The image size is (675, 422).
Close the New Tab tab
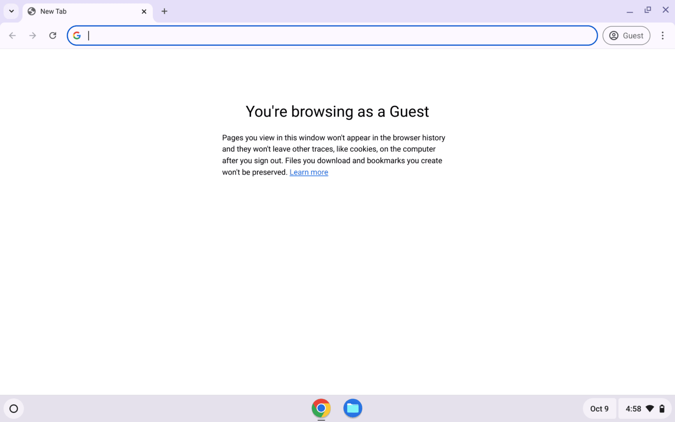coord(144,11)
